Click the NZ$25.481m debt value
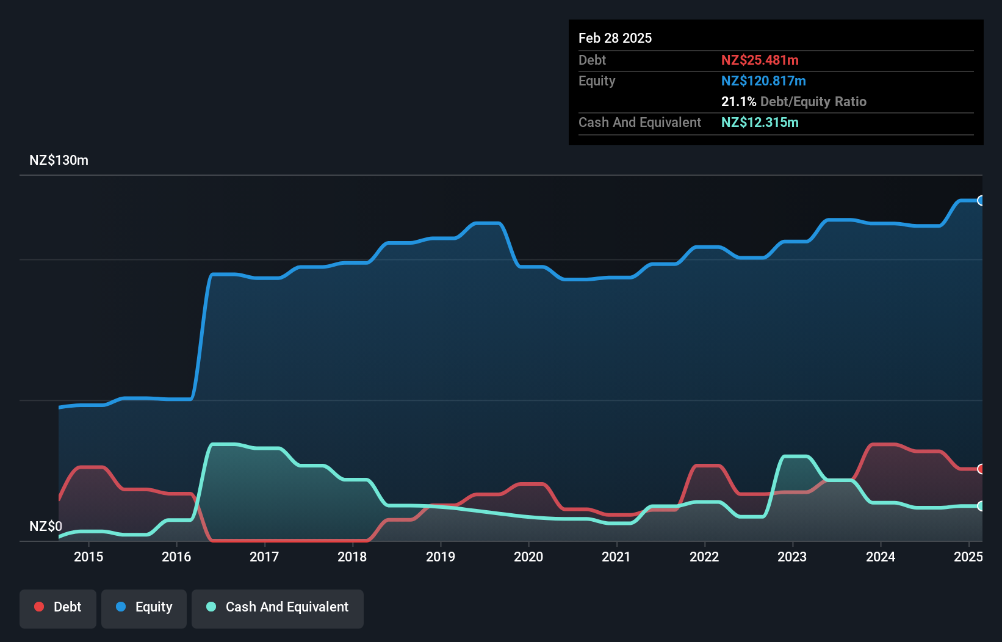This screenshot has height=642, width=1002. click(760, 60)
